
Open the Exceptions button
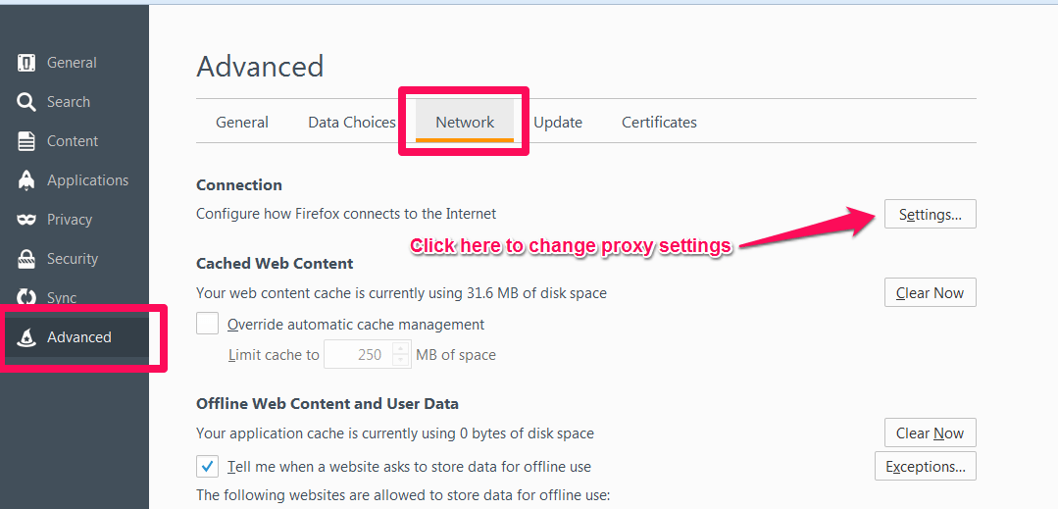point(925,467)
